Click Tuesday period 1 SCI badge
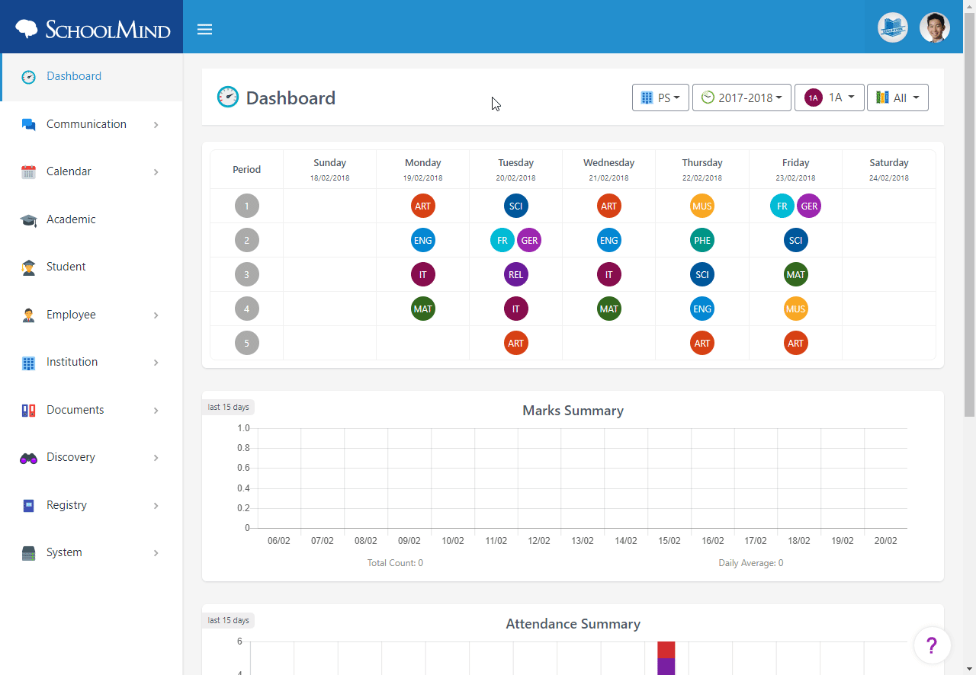This screenshot has height=675, width=976. (515, 206)
